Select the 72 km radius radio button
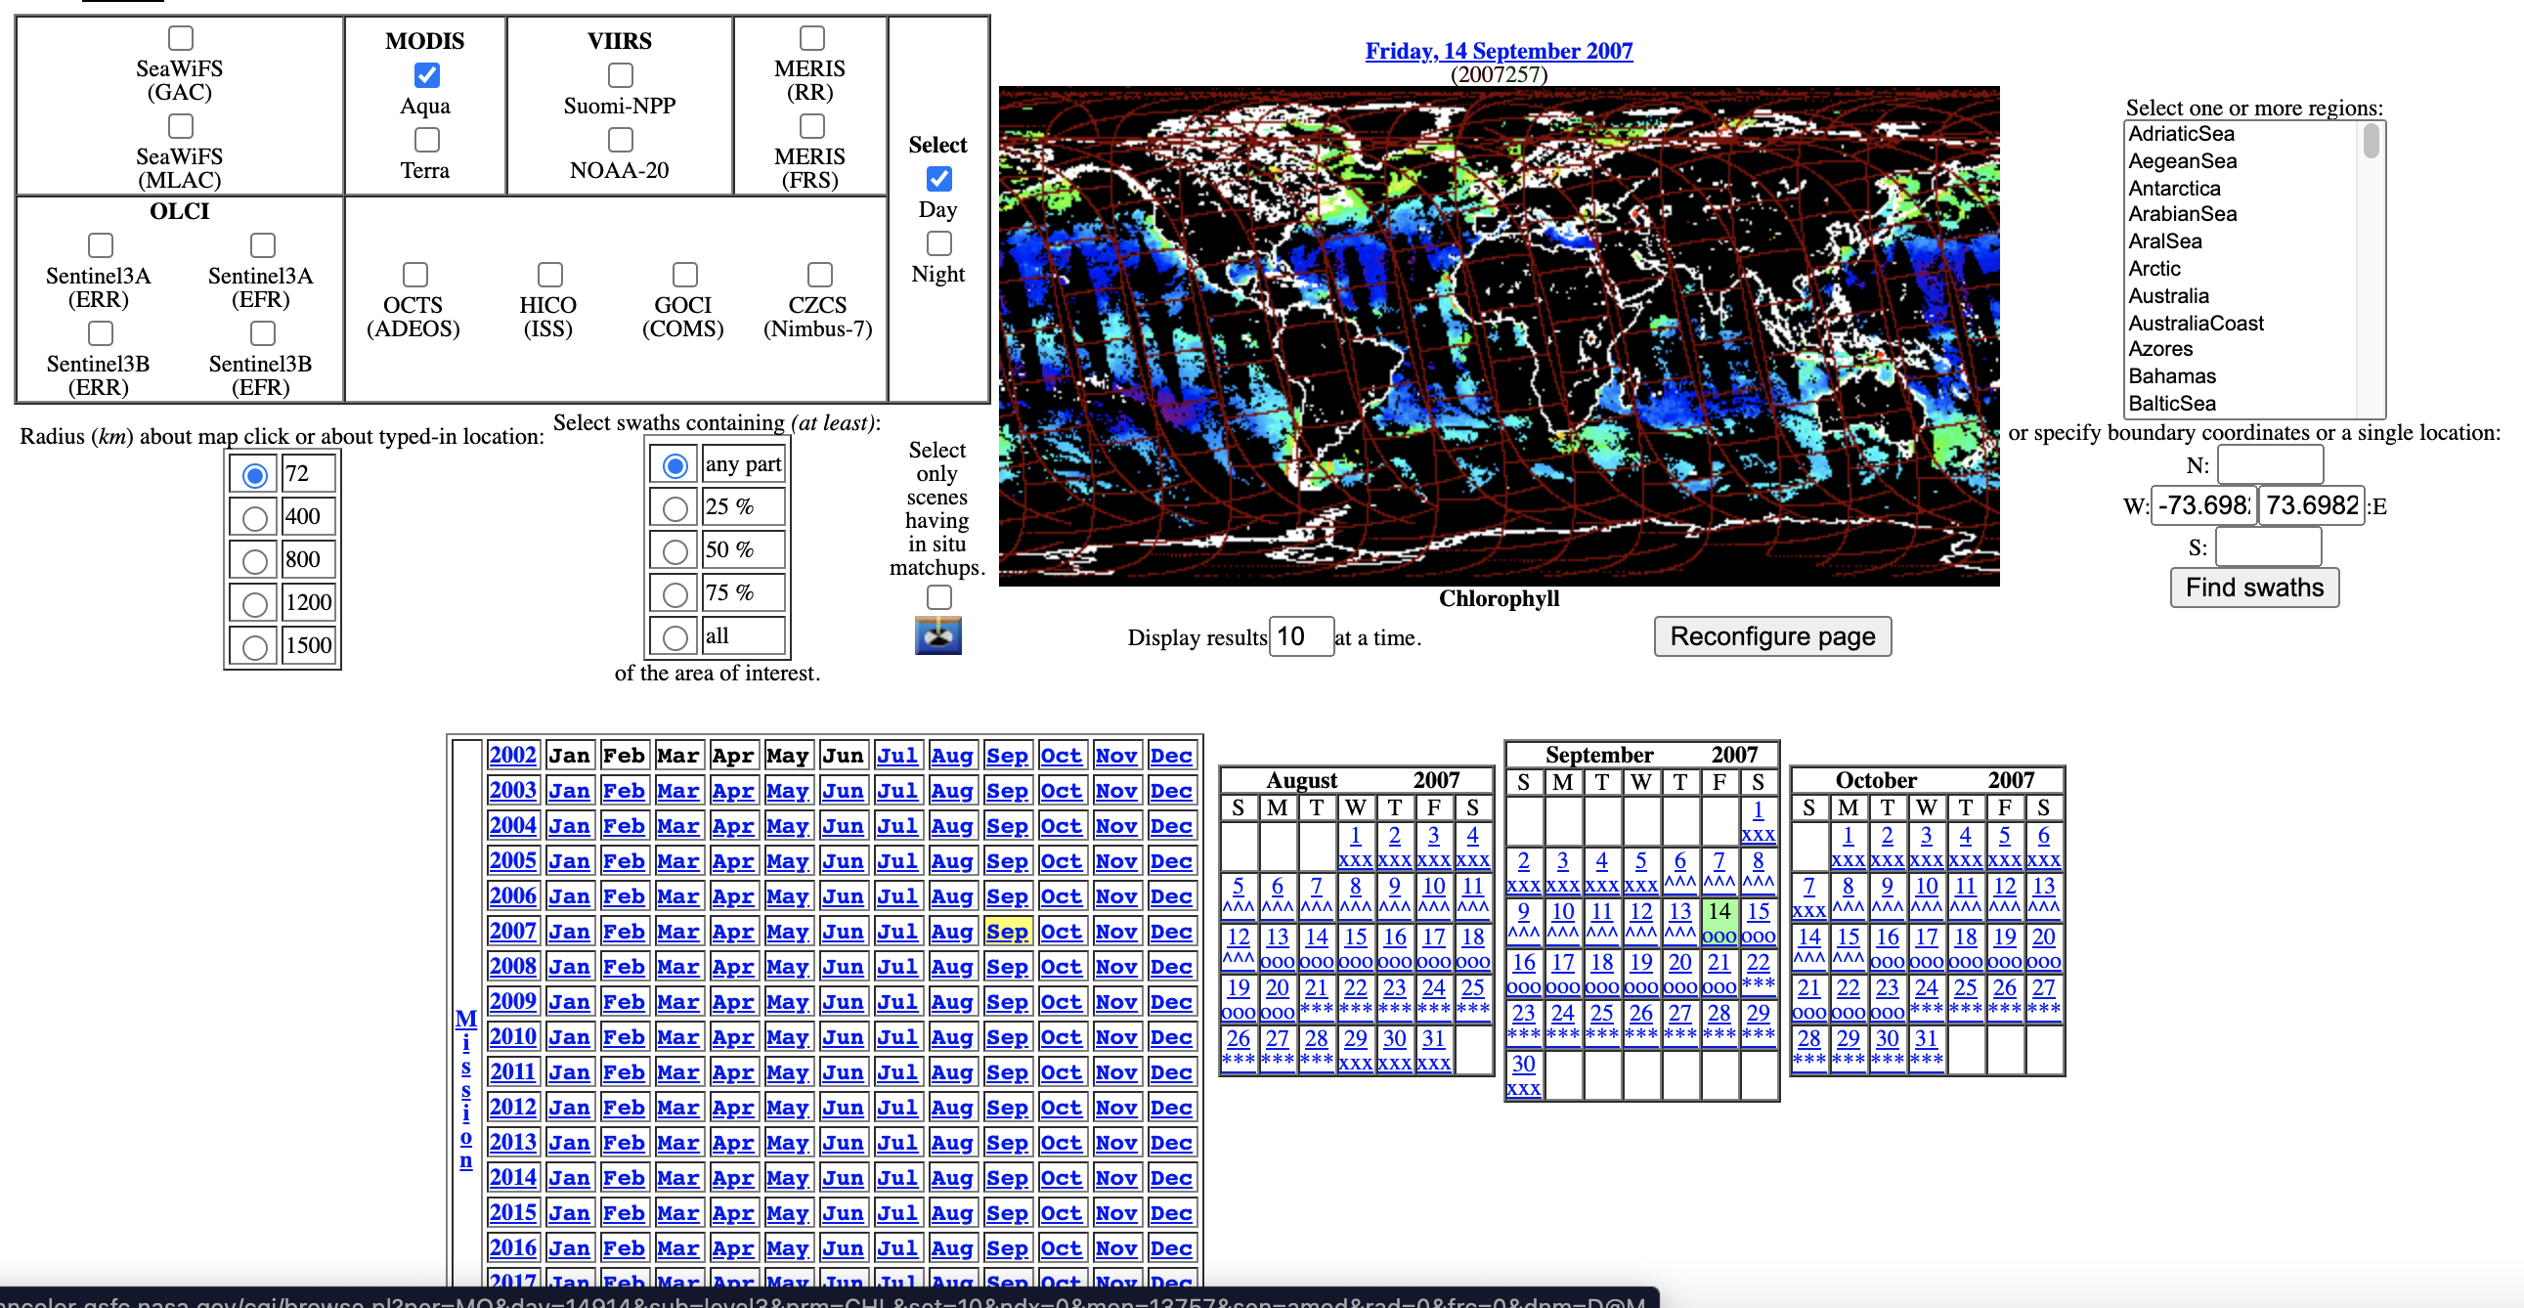This screenshot has height=1308, width=2524. click(255, 475)
